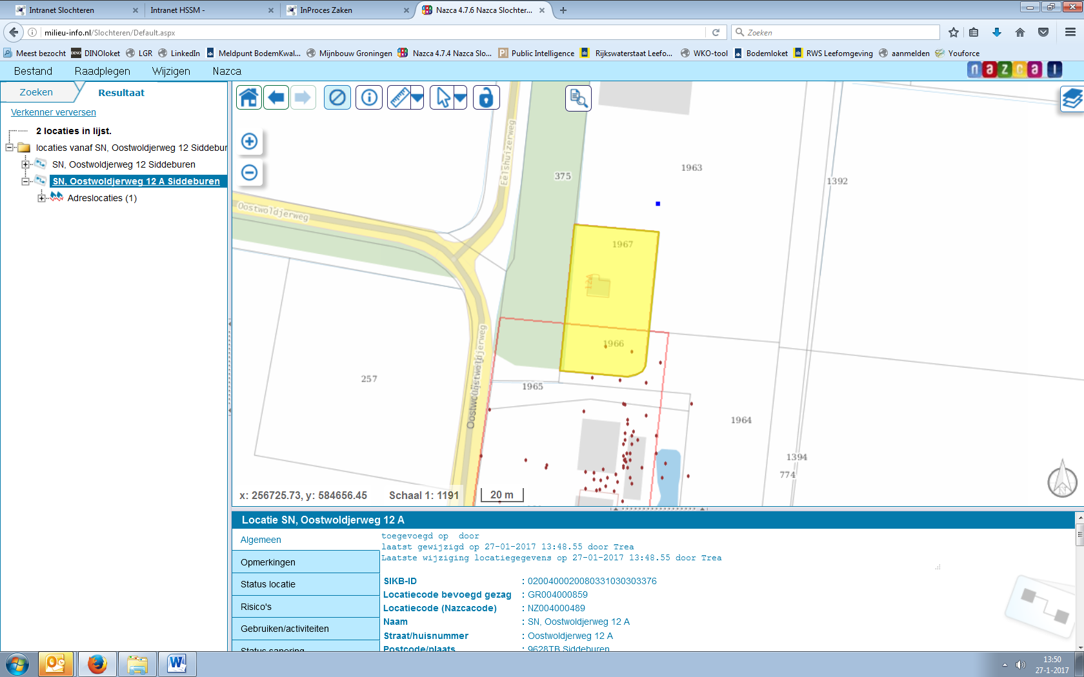The width and height of the screenshot is (1084, 677).
Task: Open the Gebruiken/activiteiten section
Action: coord(306,629)
